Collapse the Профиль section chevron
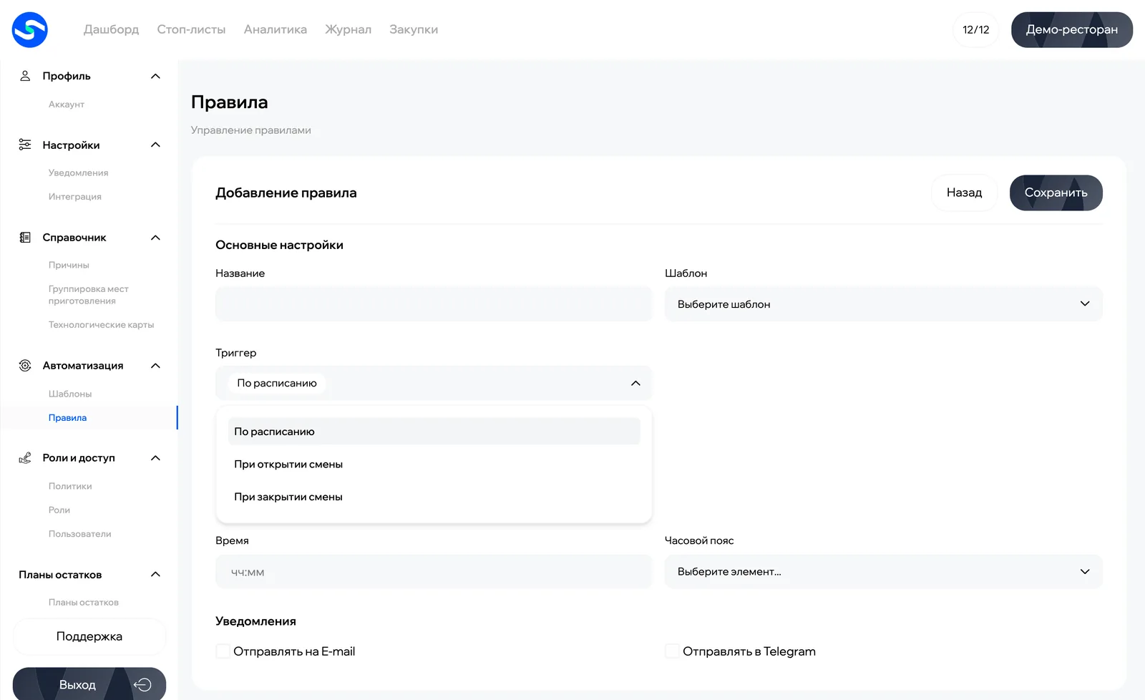Screen dimensions: 1145x700 point(155,76)
